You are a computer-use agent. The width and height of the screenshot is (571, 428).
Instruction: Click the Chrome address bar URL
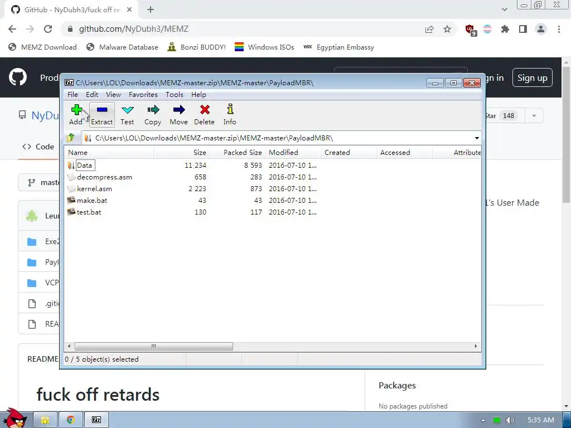pos(134,29)
